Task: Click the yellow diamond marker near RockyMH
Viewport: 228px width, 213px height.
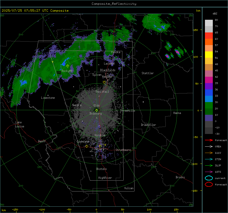Action: [68, 66]
